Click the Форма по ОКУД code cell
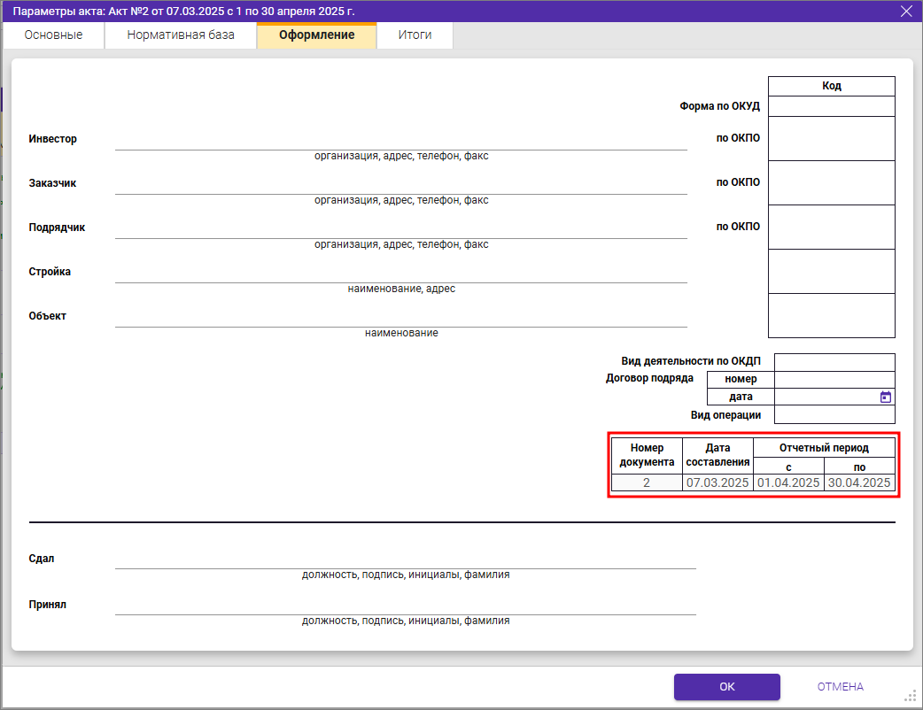Image resolution: width=923 pixels, height=710 pixels. (x=831, y=106)
